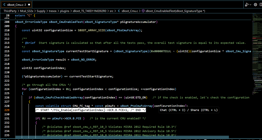
Task: Open the Run or Debug play icon
Action: click(247, 4)
